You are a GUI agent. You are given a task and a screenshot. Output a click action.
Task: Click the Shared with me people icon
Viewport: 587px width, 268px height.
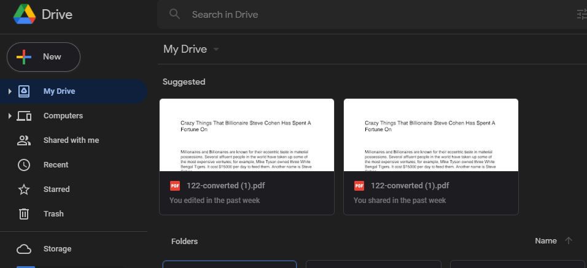[24, 140]
